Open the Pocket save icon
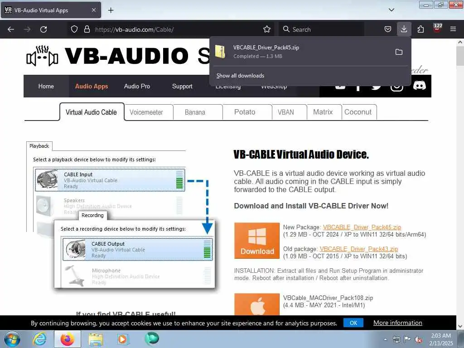Image resolution: width=464 pixels, height=348 pixels. point(388,29)
